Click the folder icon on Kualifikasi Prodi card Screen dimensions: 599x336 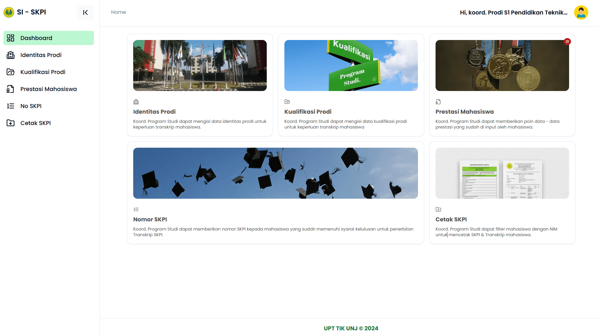tap(287, 101)
